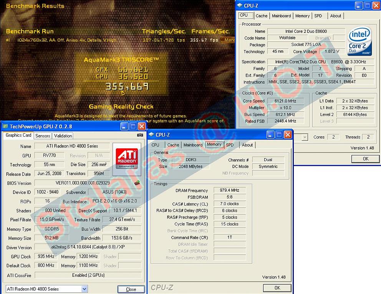Screen dimensions: 381x294
Task: Click the CAS# Latency value "7.0 clocks"
Action: 230,204
